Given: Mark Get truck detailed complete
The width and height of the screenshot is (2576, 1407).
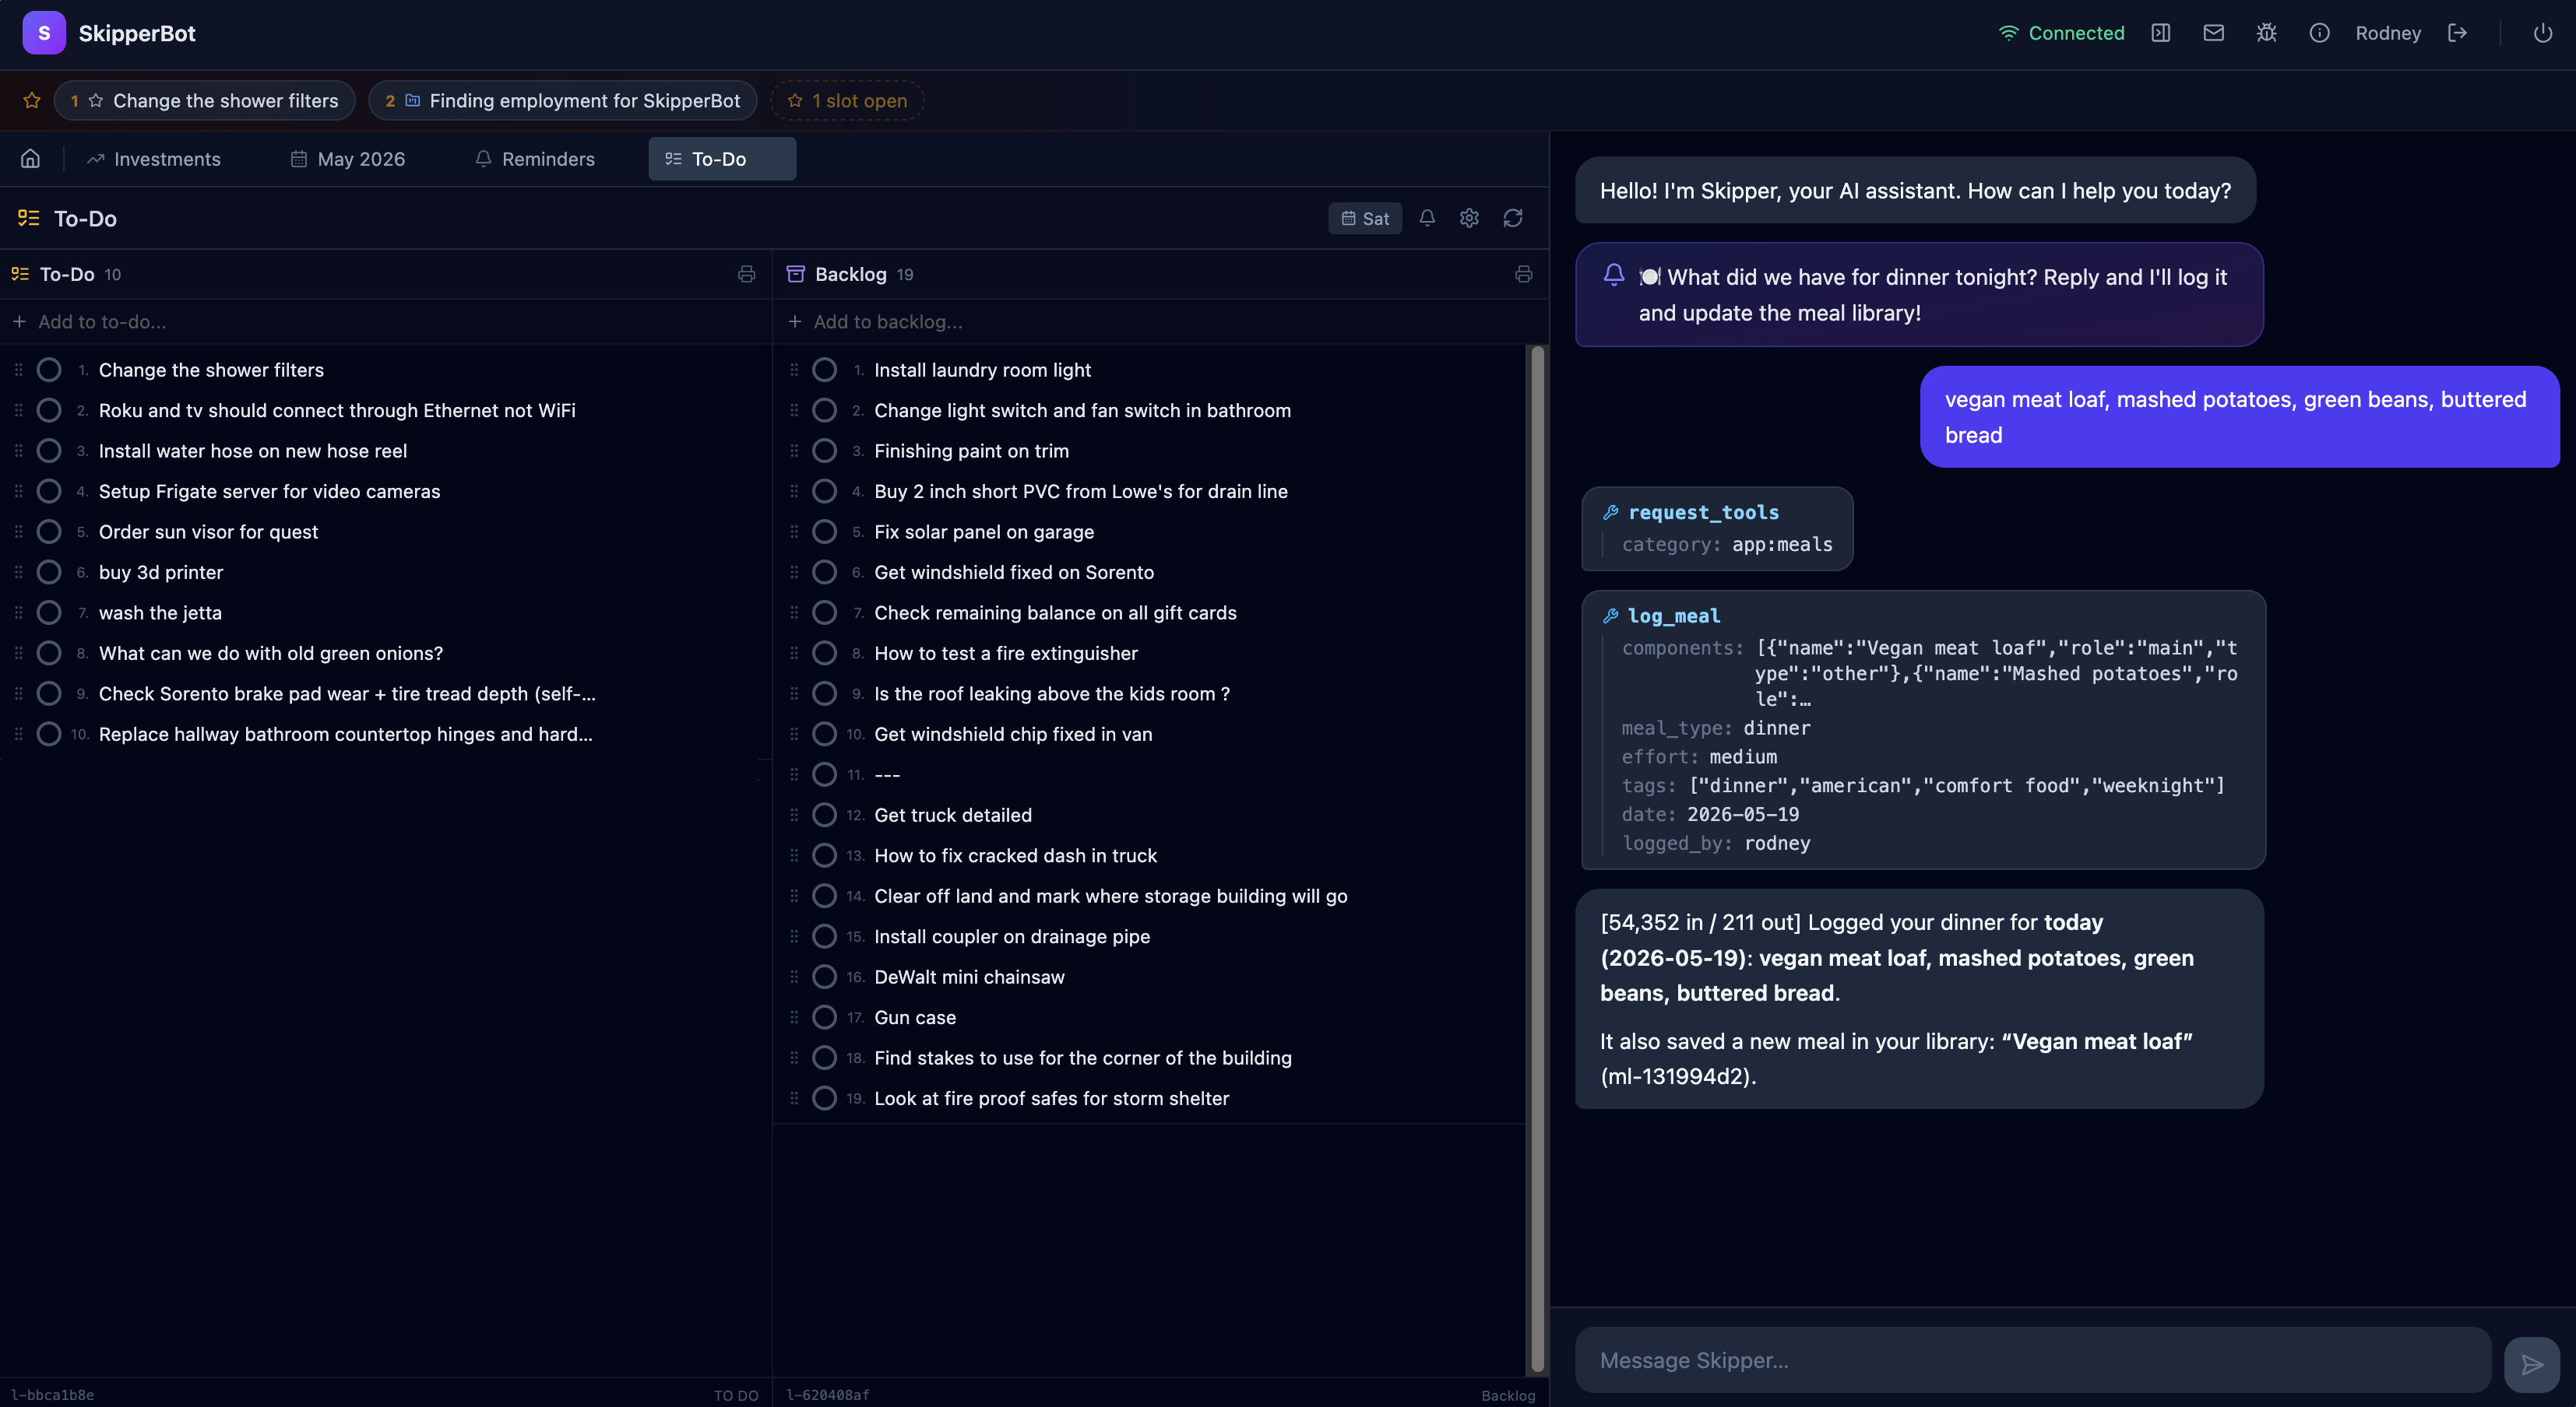Looking at the screenshot, I should [x=824, y=816].
